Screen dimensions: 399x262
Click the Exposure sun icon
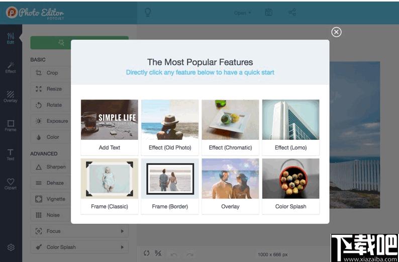39,121
